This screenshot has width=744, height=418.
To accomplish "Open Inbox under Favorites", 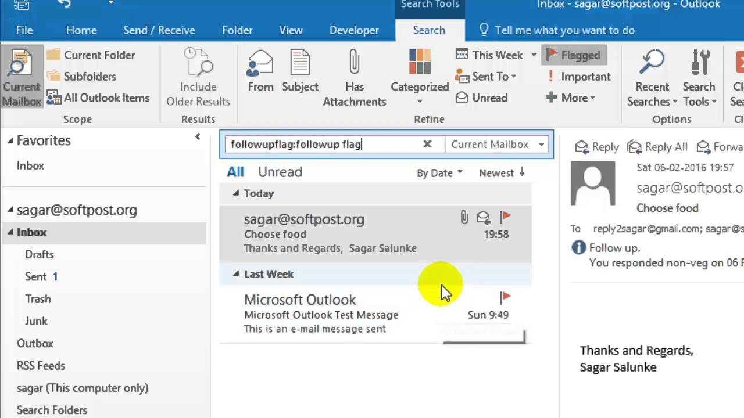I will click(30, 165).
